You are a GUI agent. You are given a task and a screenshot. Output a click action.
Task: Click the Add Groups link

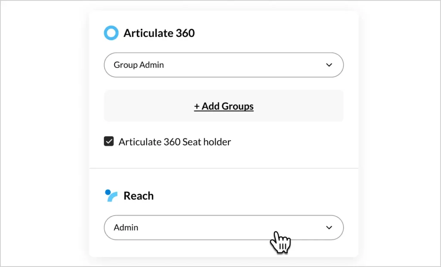pyautogui.click(x=224, y=106)
